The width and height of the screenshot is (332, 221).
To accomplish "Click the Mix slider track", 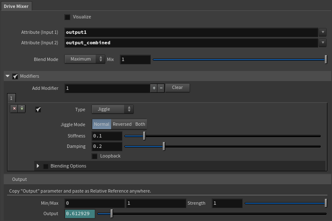I will (239, 60).
